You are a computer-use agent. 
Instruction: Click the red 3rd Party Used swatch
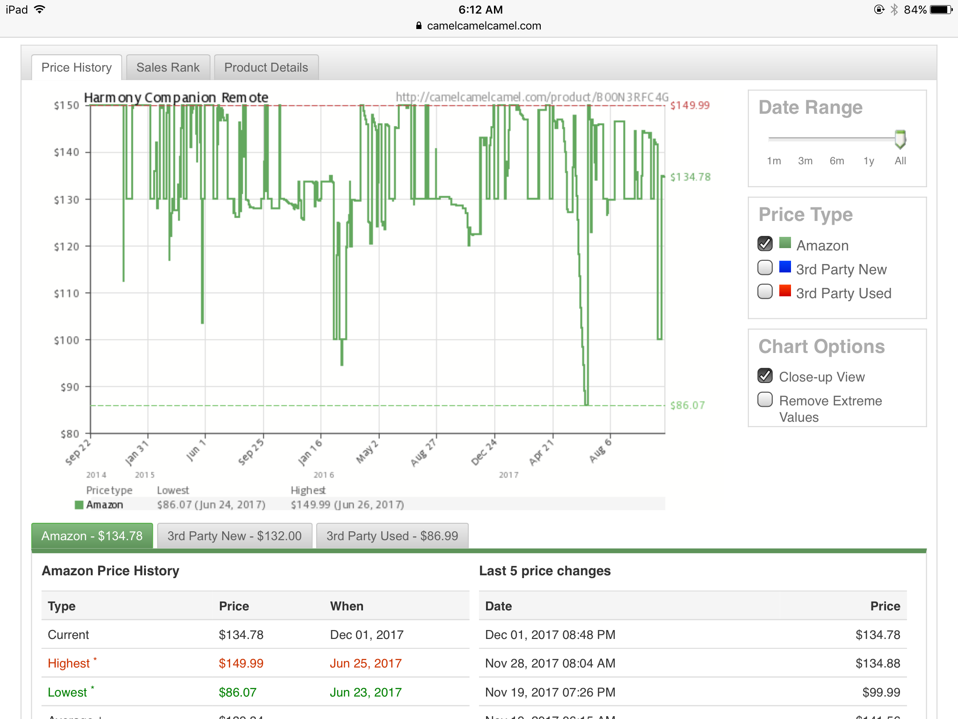(785, 291)
